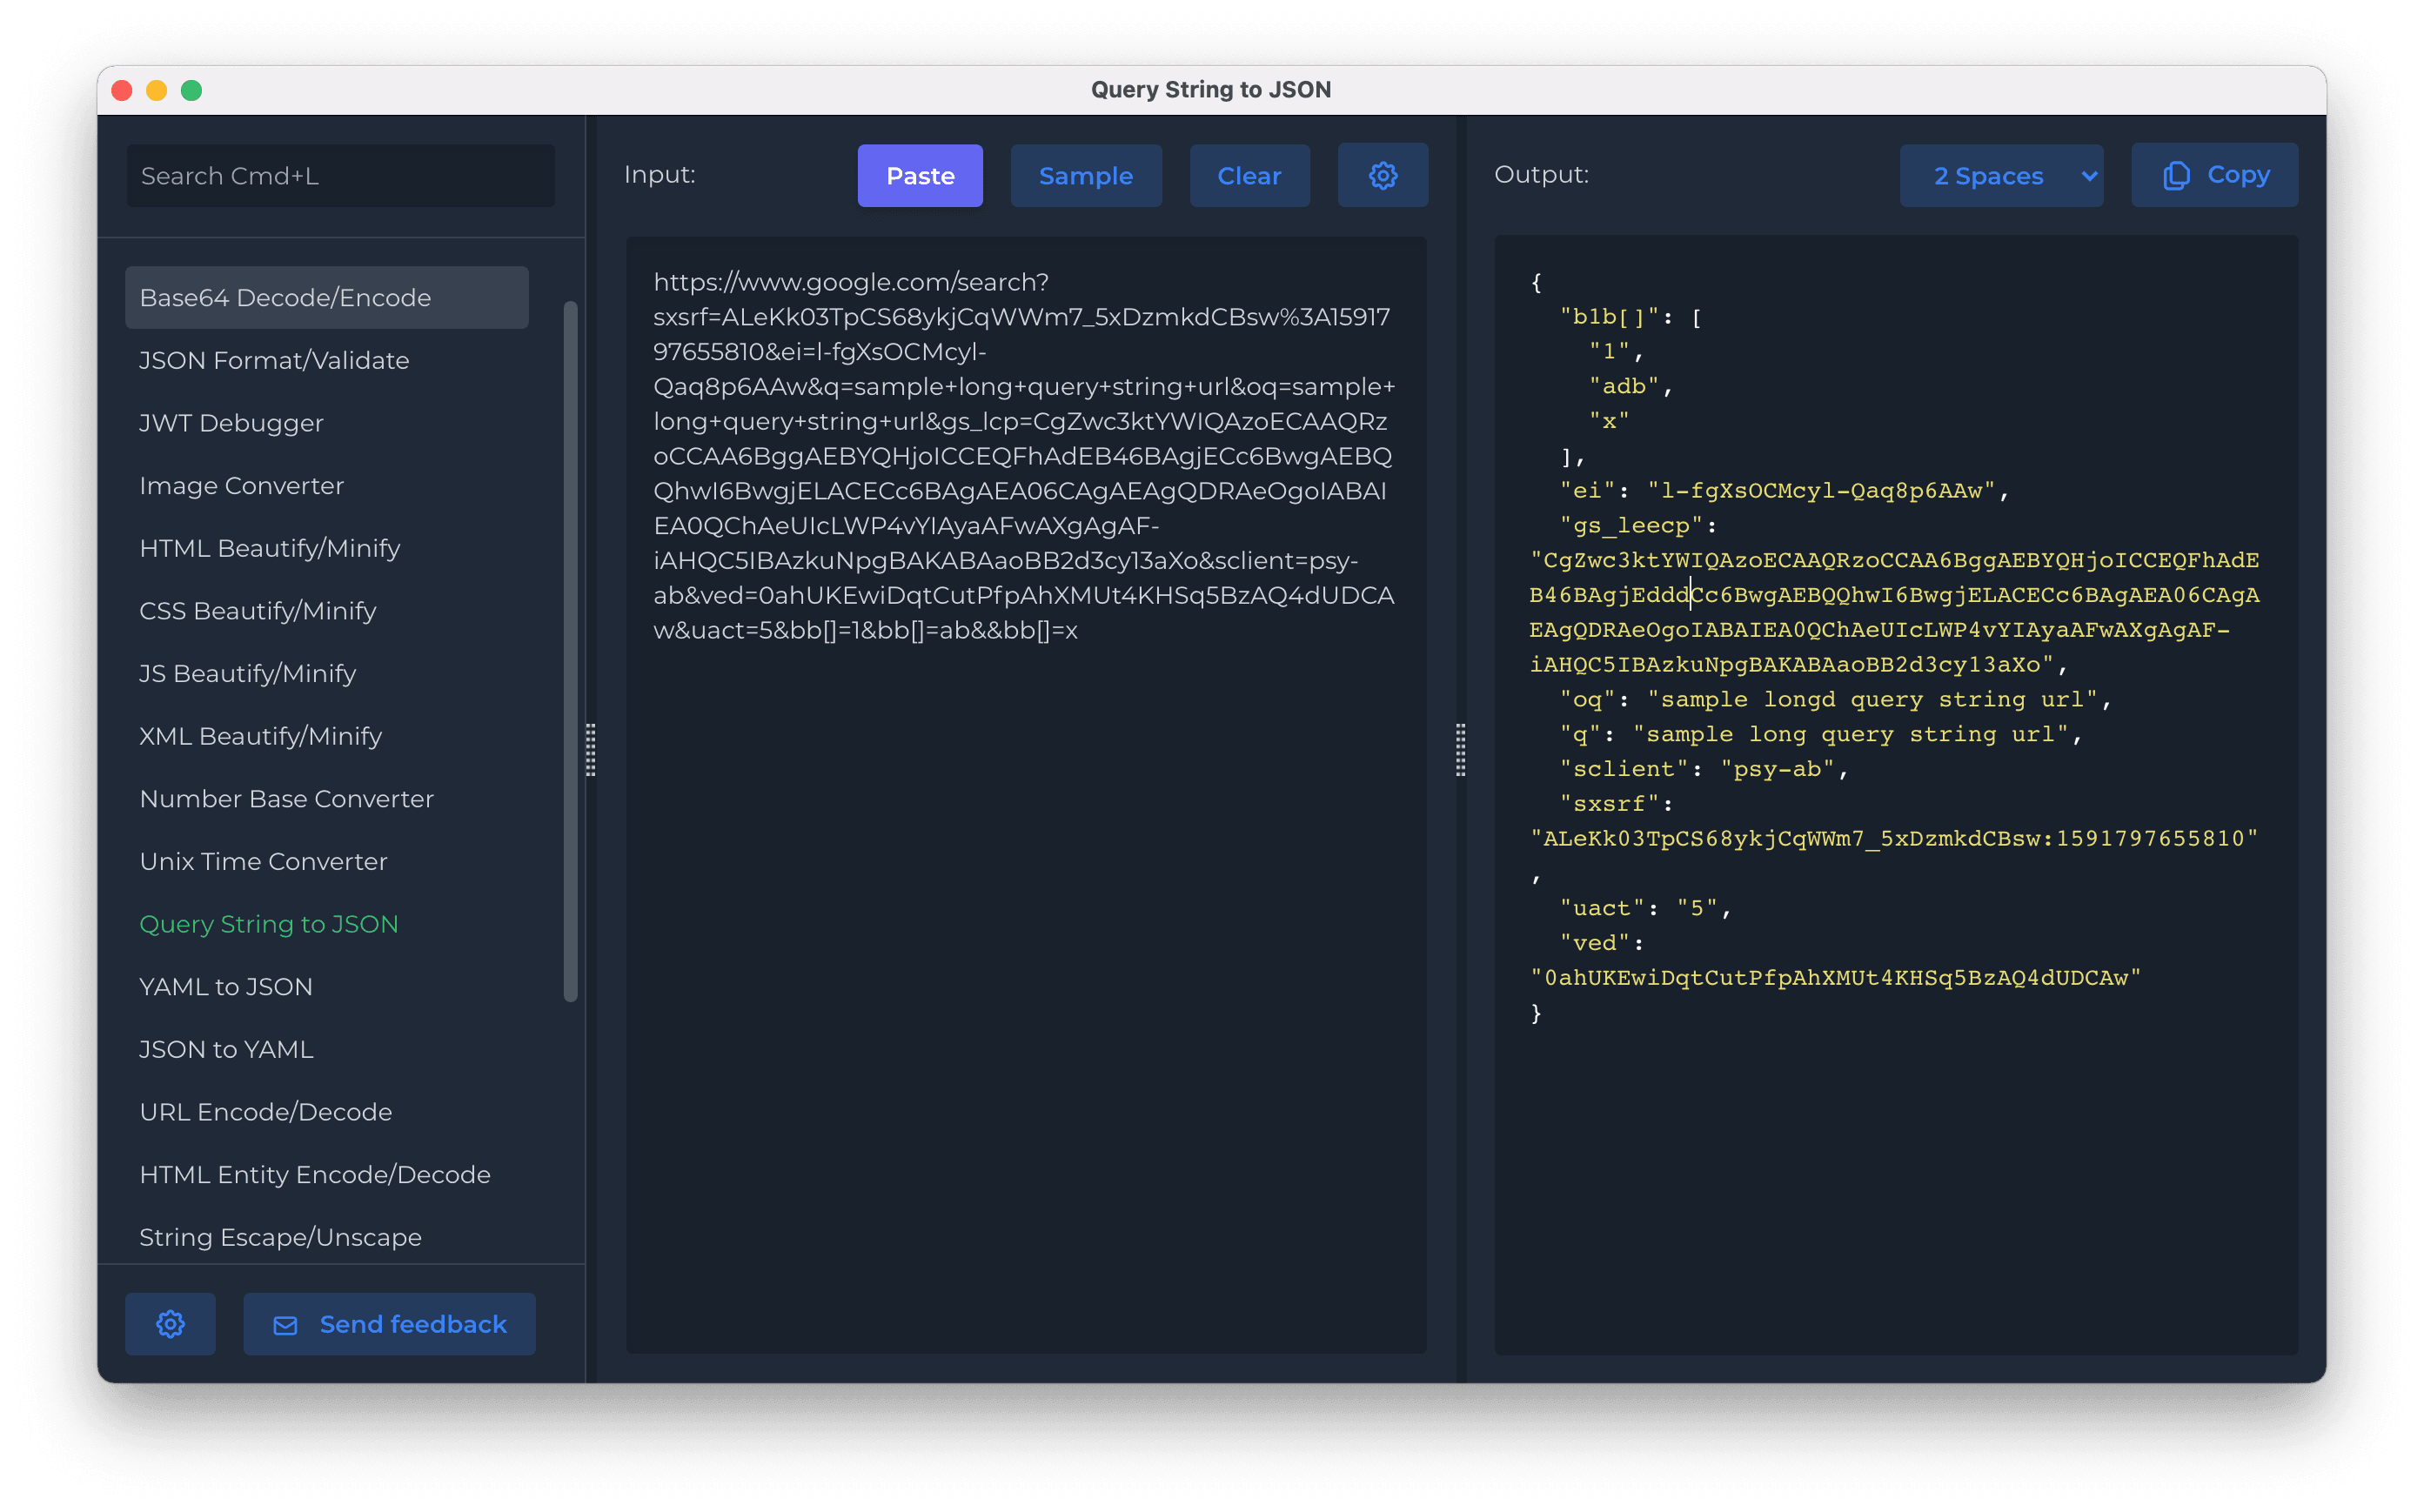
Task: Click the "uact": "5" output line
Action: [x=1645, y=908]
